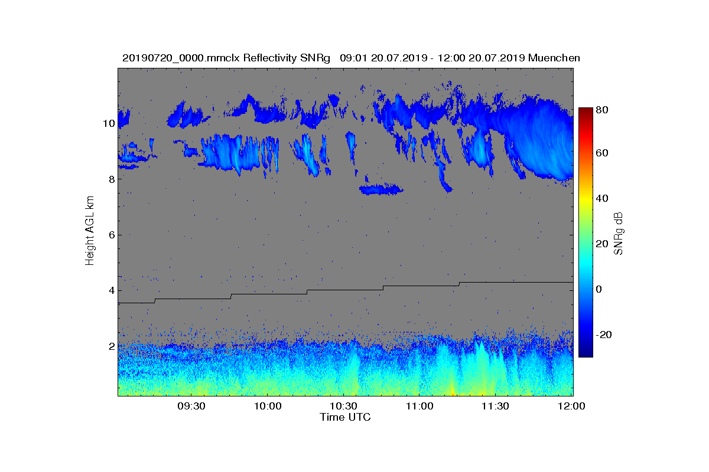
Task: Click the 12:00 time axis label
Action: (x=571, y=406)
